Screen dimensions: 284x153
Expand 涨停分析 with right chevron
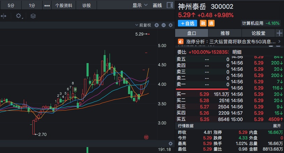click(279, 41)
